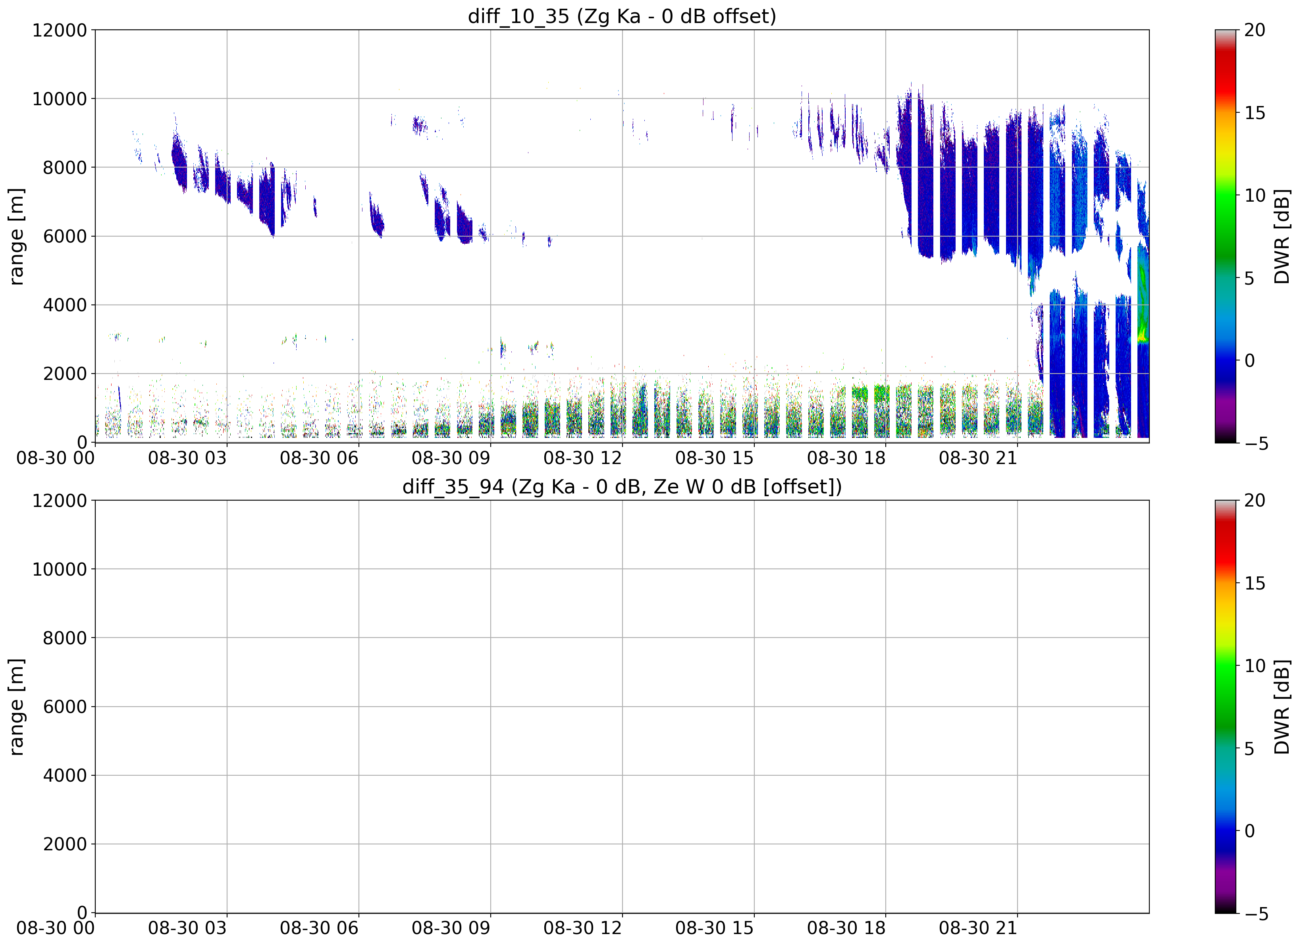Click the bottom plot's range [m] axis label

tap(16, 707)
